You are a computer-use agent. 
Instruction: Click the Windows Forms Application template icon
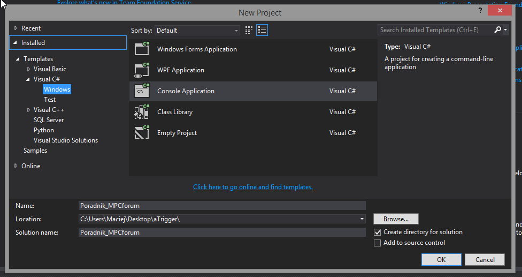point(142,49)
